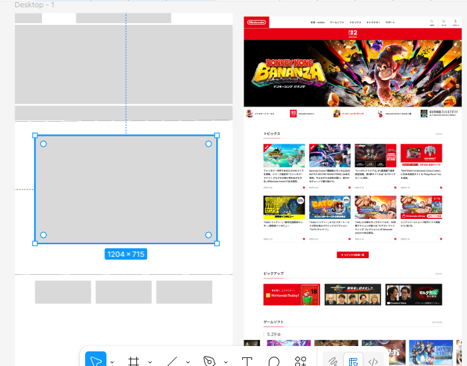Open the Move tool options dropdown

click(x=112, y=362)
